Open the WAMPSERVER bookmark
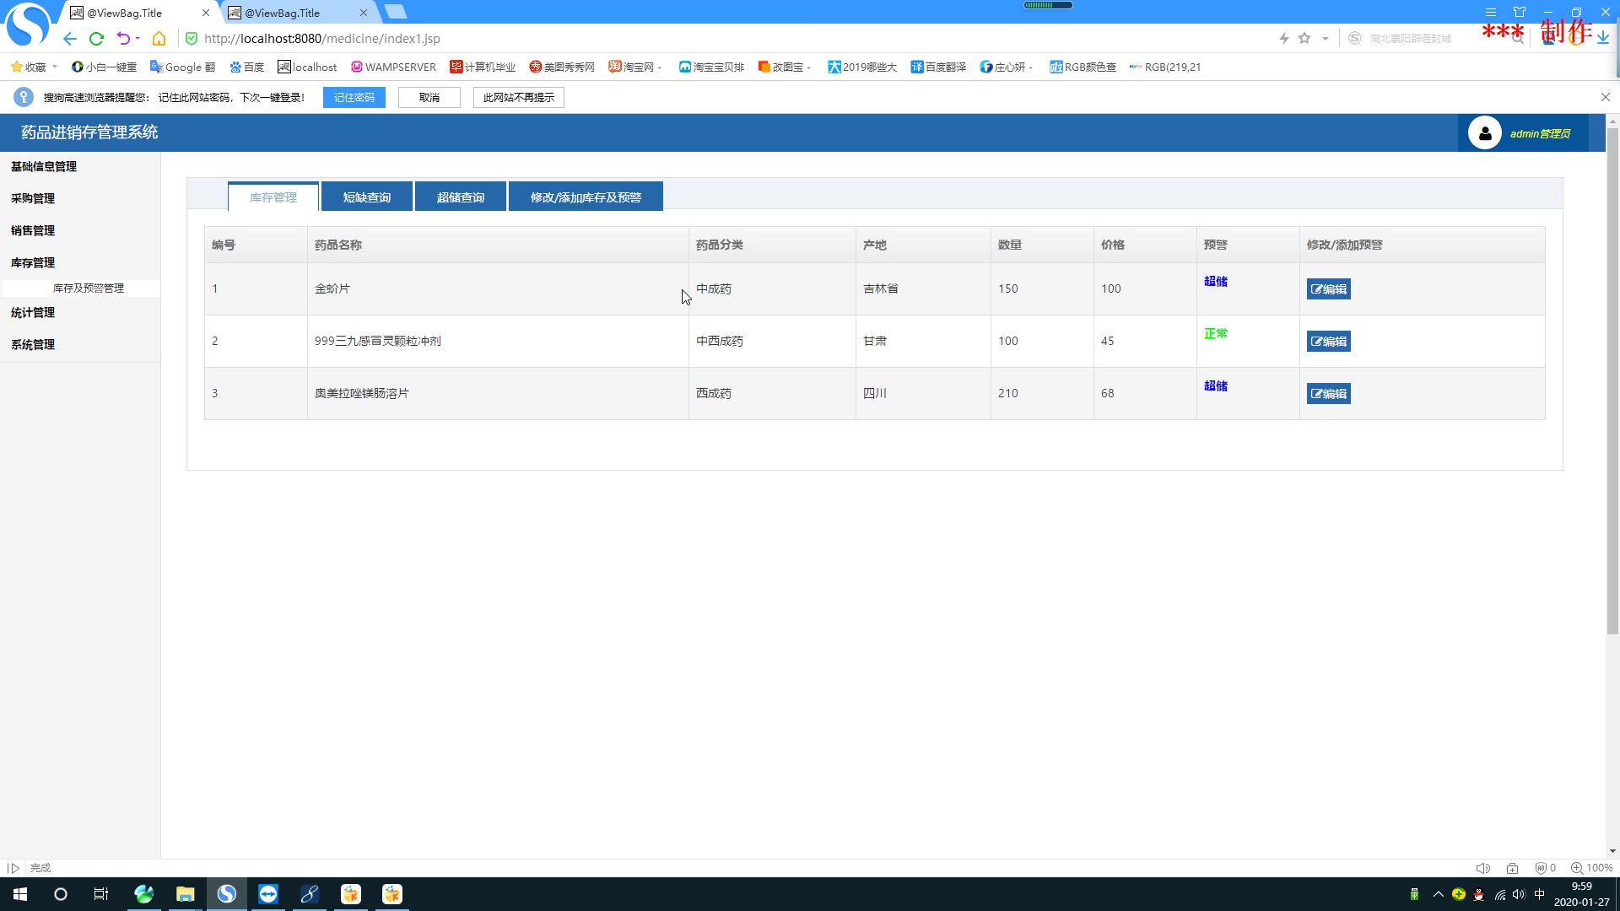Screen dimensions: 1620x911 (393, 67)
